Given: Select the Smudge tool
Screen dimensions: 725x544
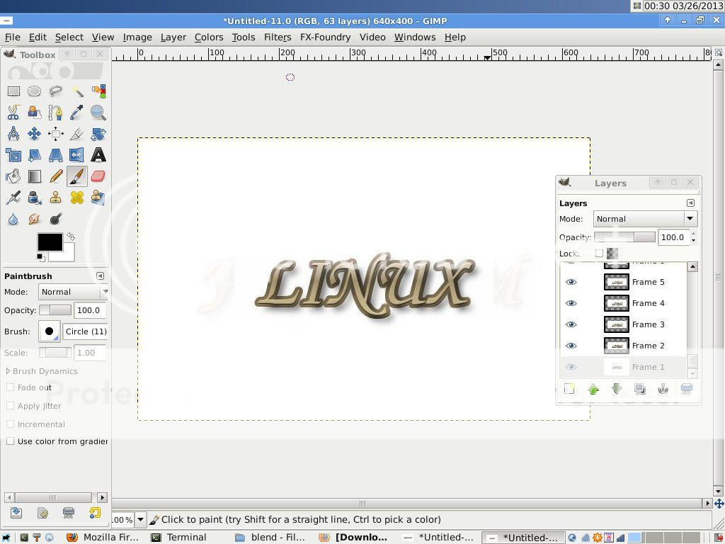Looking at the screenshot, I should pos(34,219).
